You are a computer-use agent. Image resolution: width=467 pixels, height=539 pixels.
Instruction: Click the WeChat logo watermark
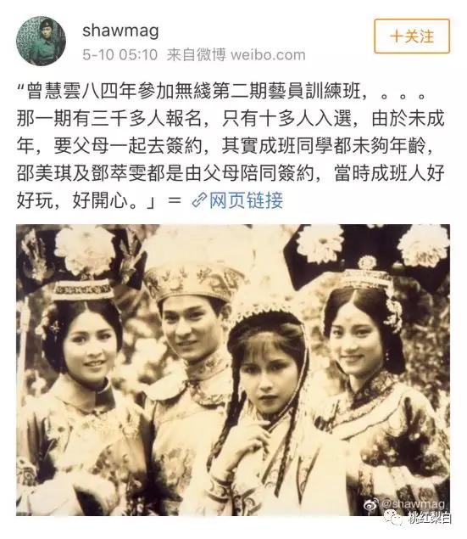tap(395, 517)
